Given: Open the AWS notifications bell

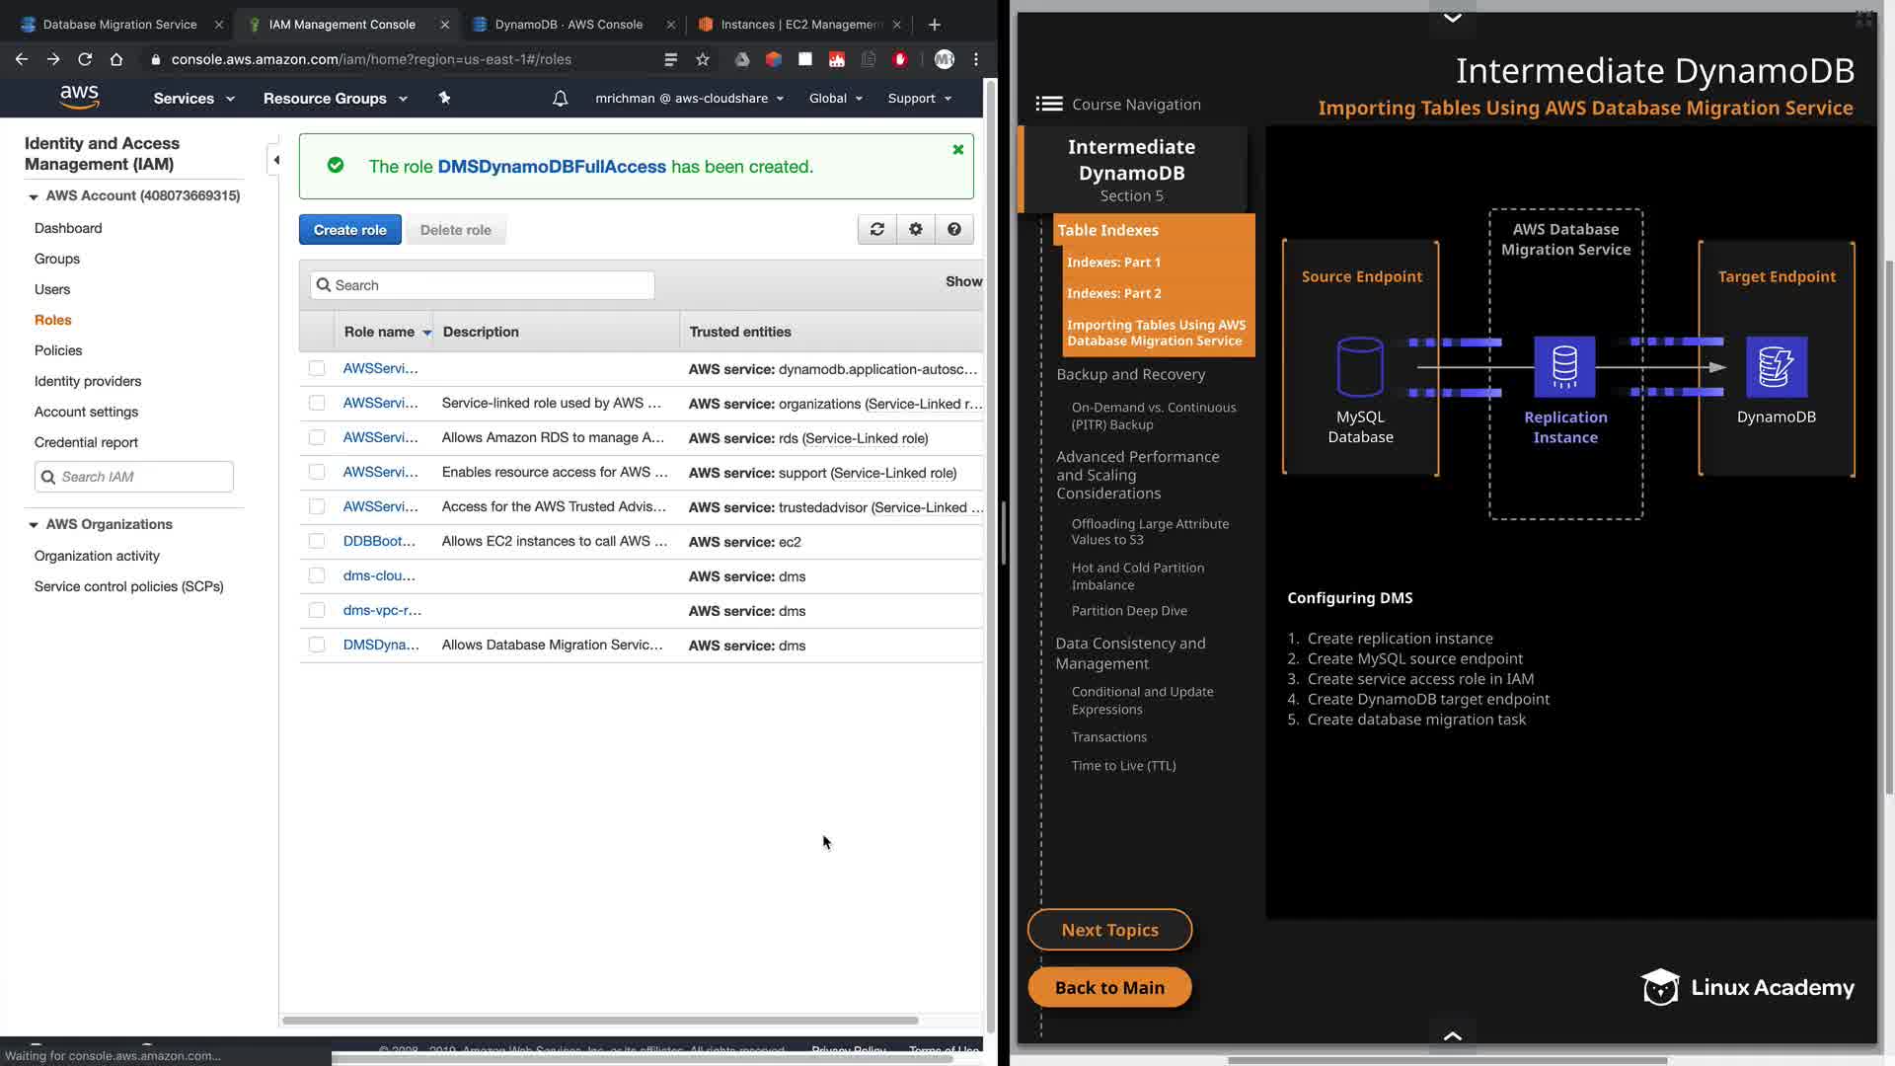Looking at the screenshot, I should [560, 99].
